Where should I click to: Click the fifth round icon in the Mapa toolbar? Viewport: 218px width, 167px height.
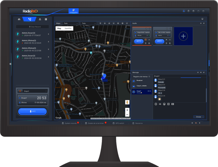point(118,23)
